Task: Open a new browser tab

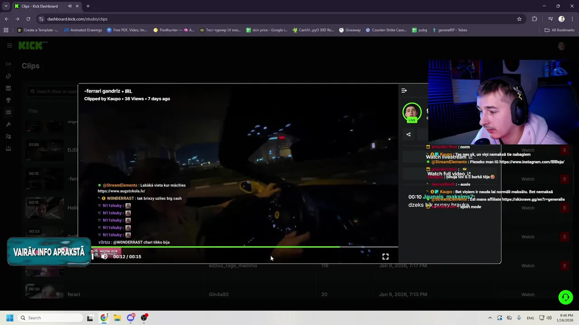Action: (88, 6)
